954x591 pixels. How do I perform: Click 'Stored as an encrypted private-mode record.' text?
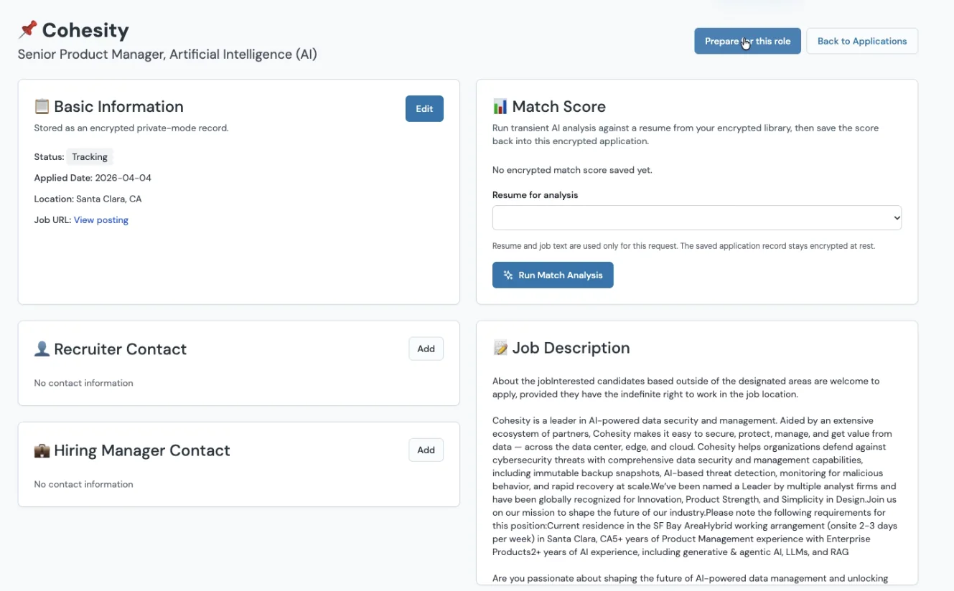click(x=131, y=128)
